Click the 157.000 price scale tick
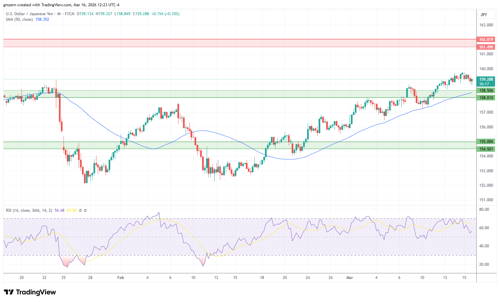 486,112
